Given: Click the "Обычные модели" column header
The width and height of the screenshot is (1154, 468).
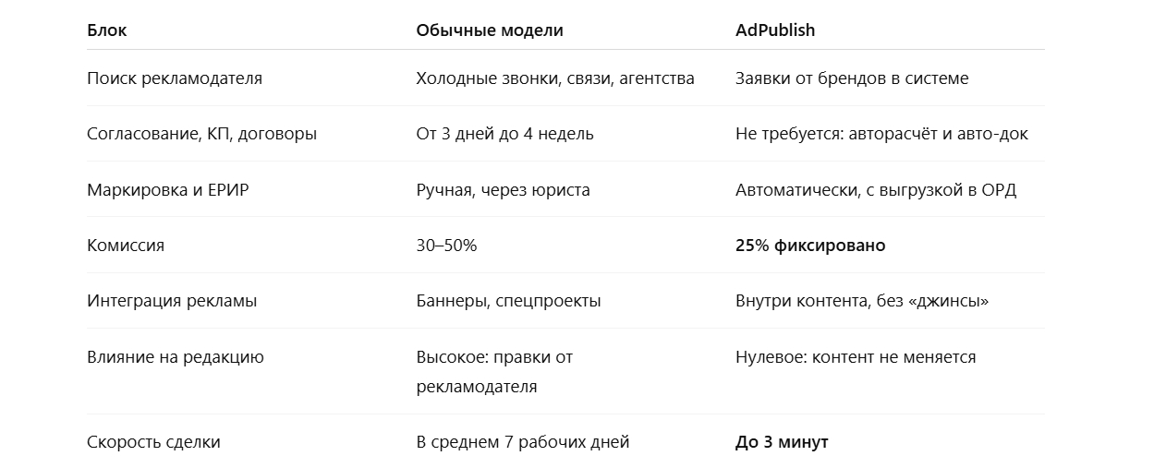Looking at the screenshot, I should coord(489,30).
